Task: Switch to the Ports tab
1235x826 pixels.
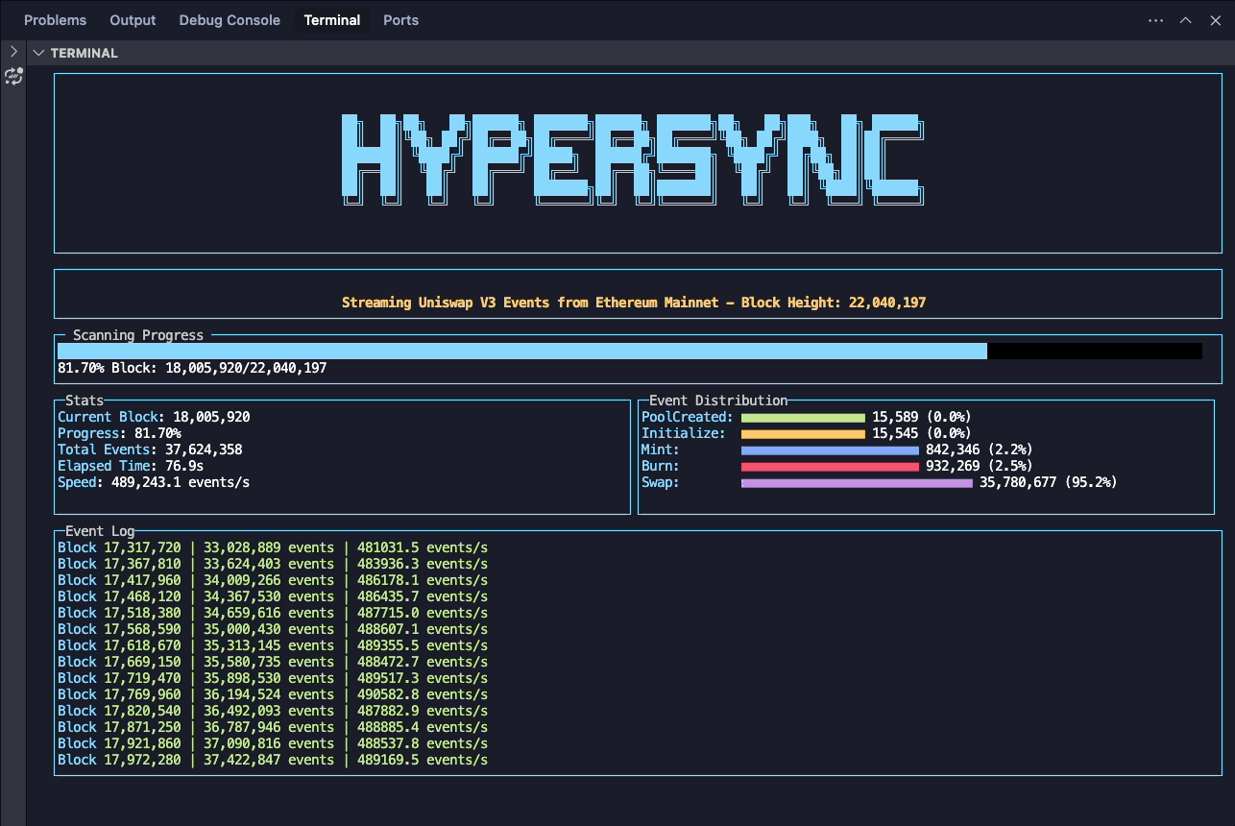Action: (400, 19)
